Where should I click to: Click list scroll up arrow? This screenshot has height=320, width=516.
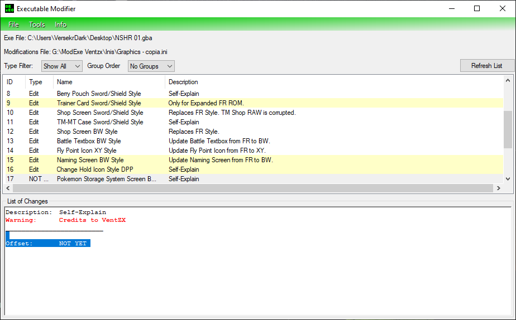(508, 81)
